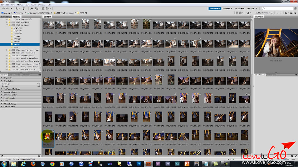
Task: Open the Edit menu
Action: coord(7,5)
